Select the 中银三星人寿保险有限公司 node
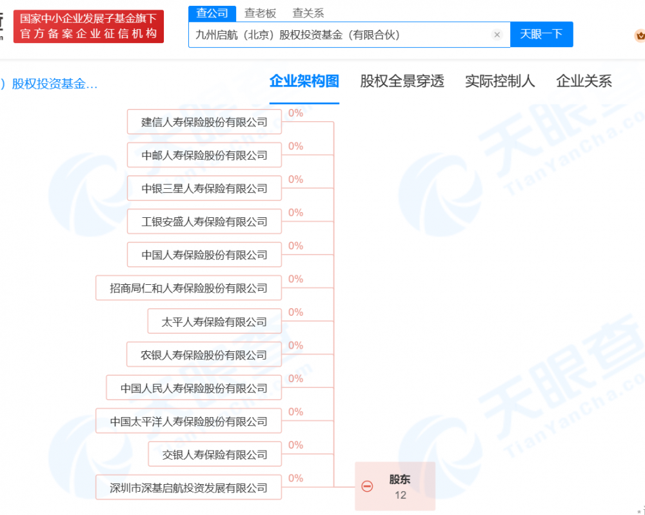This screenshot has height=515, width=645. [204, 188]
